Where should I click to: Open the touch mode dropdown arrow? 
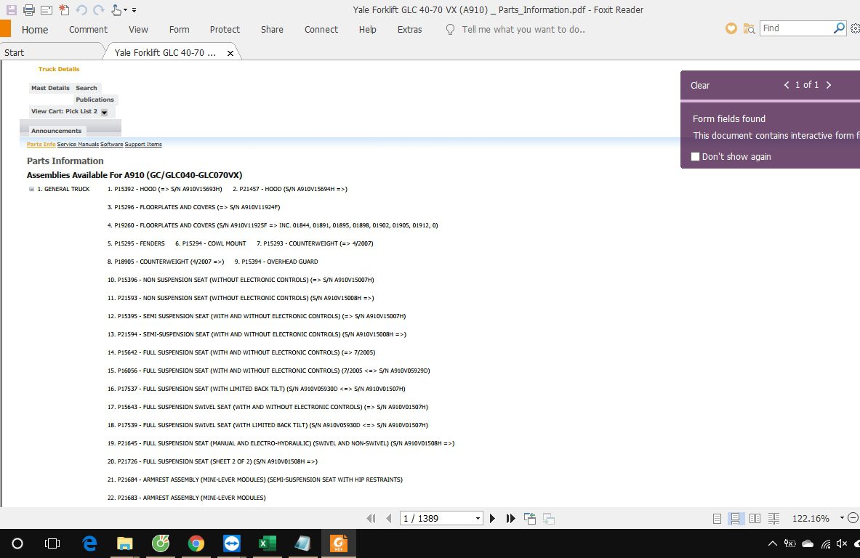125,10
